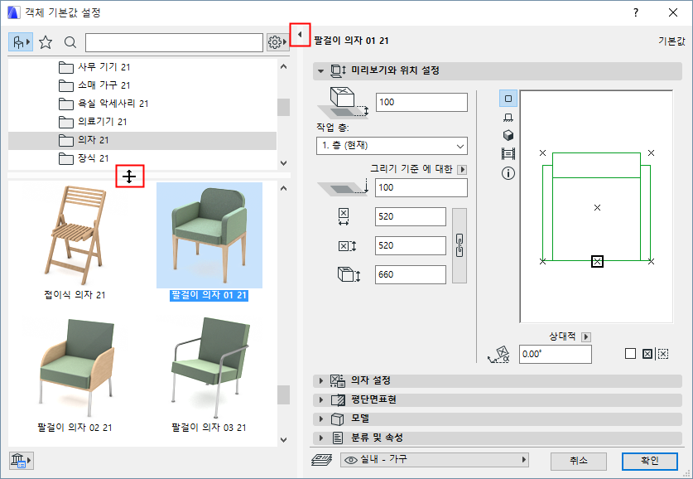Click the 취소 button
Image resolution: width=693 pixels, height=479 pixels.
click(579, 461)
